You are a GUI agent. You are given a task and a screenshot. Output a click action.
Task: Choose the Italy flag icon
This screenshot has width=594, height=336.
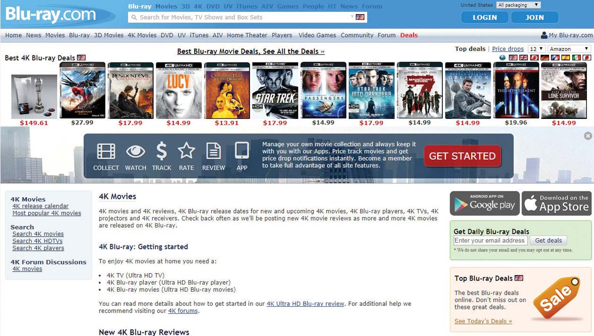[x=576, y=57]
